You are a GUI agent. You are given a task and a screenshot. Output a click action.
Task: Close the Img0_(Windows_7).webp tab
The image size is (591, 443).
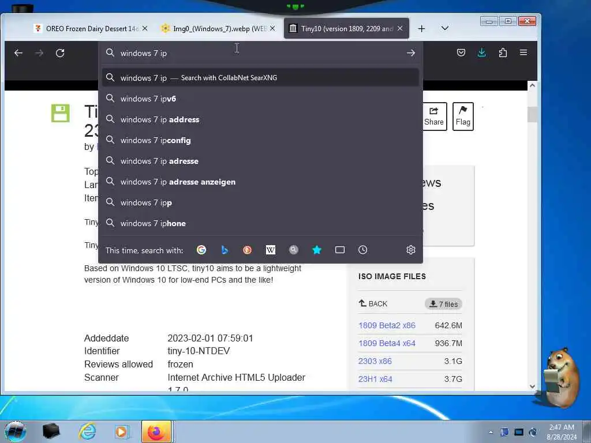coord(272,29)
